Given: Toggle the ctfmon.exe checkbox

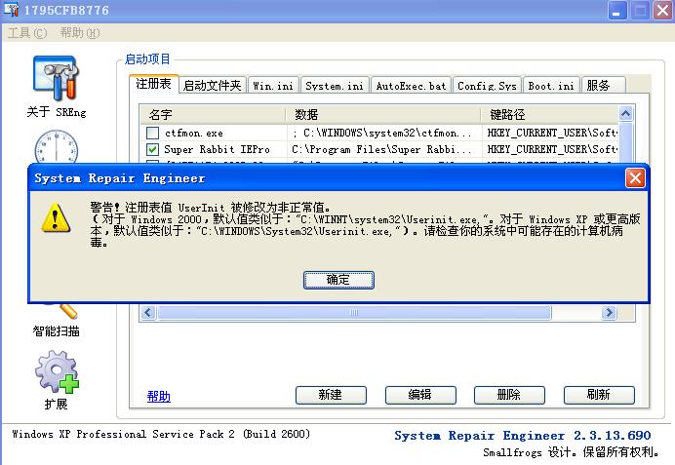Looking at the screenshot, I should 152,133.
